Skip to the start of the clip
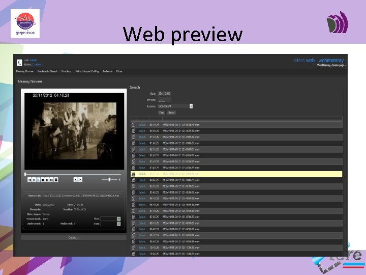 coord(29,180)
